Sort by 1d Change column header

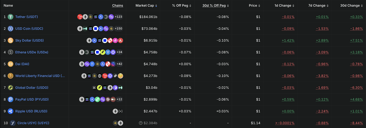[x=284, y=6]
